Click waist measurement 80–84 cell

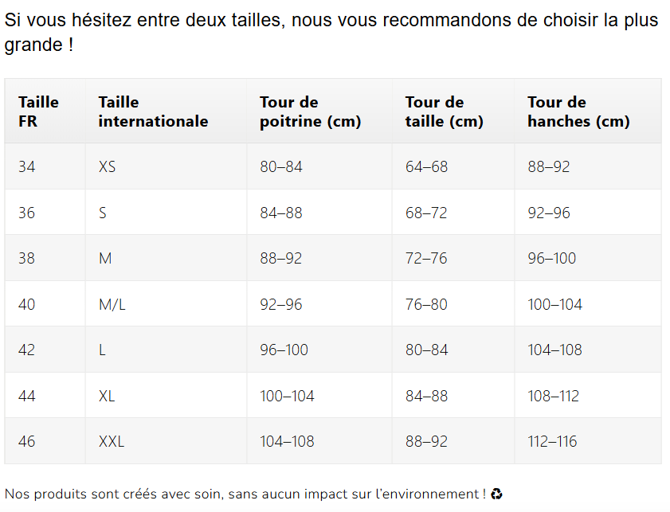click(426, 350)
